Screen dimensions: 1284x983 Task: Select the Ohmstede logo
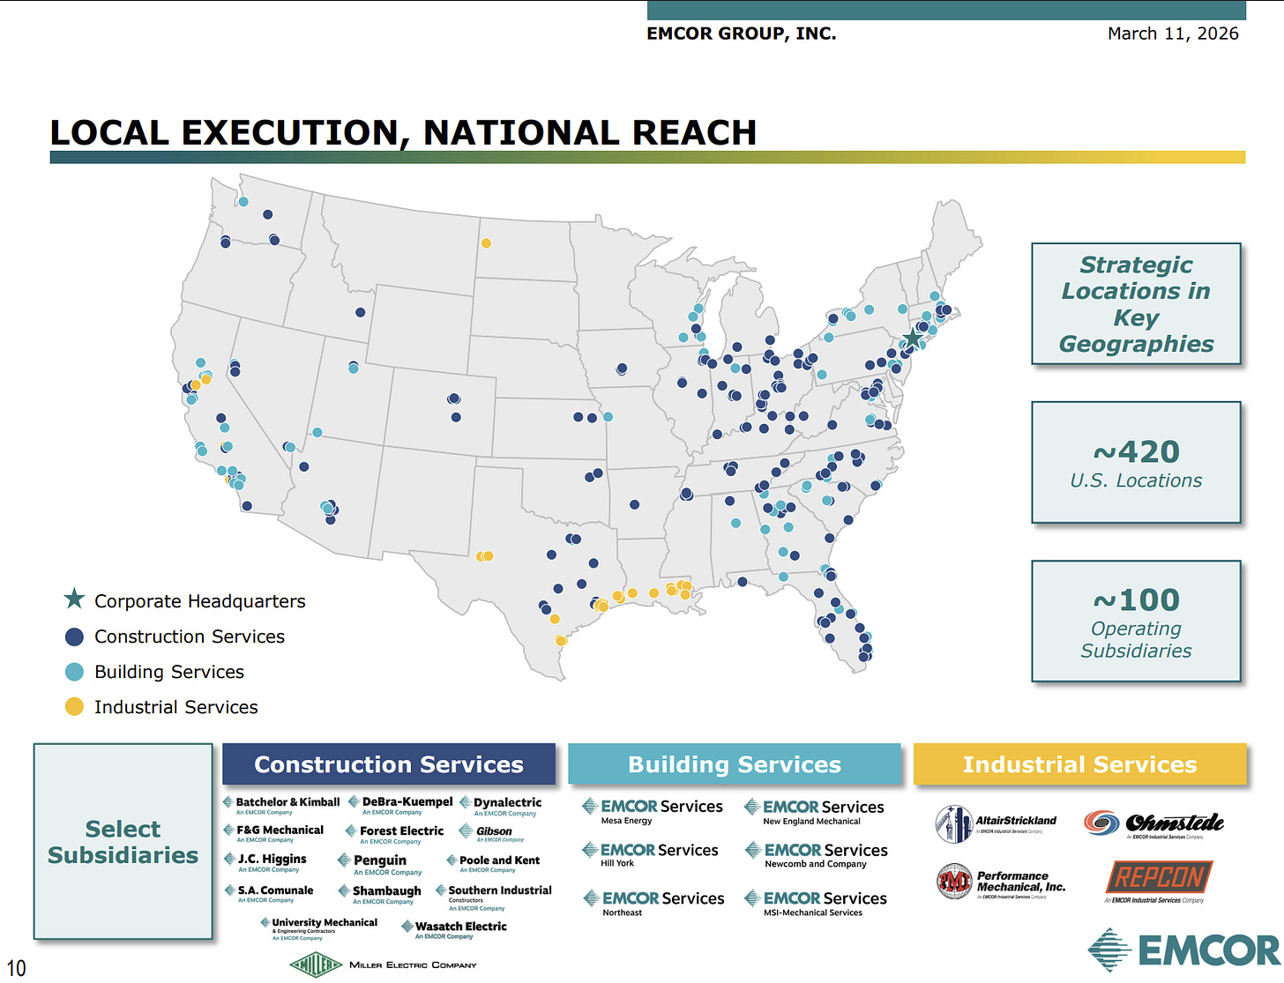coord(1153,823)
